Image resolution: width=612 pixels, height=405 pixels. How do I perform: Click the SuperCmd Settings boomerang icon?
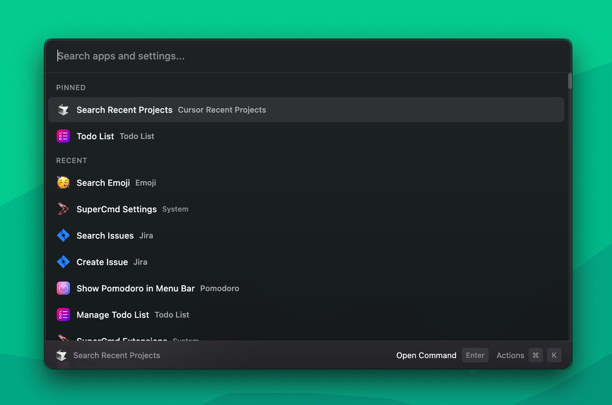click(63, 209)
